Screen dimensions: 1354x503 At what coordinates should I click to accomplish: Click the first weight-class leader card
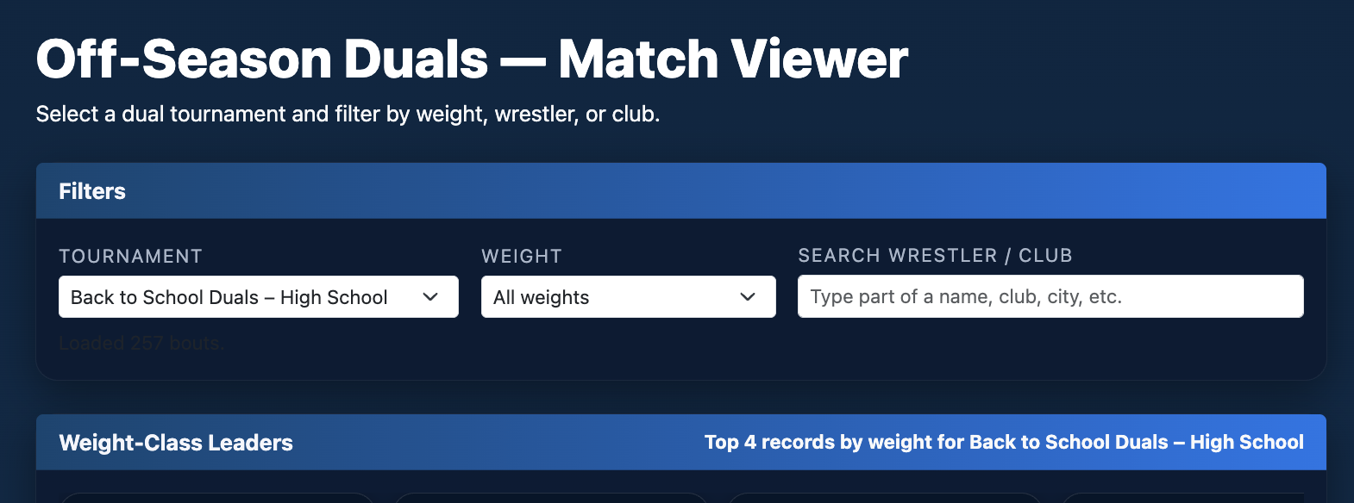(x=217, y=498)
